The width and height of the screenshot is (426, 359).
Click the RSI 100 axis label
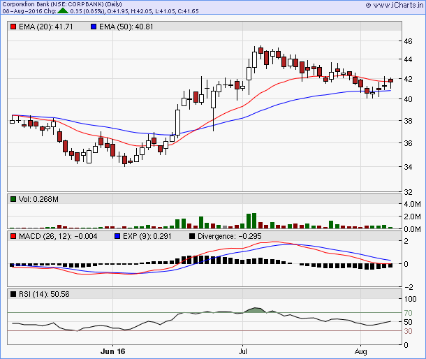[x=410, y=299]
